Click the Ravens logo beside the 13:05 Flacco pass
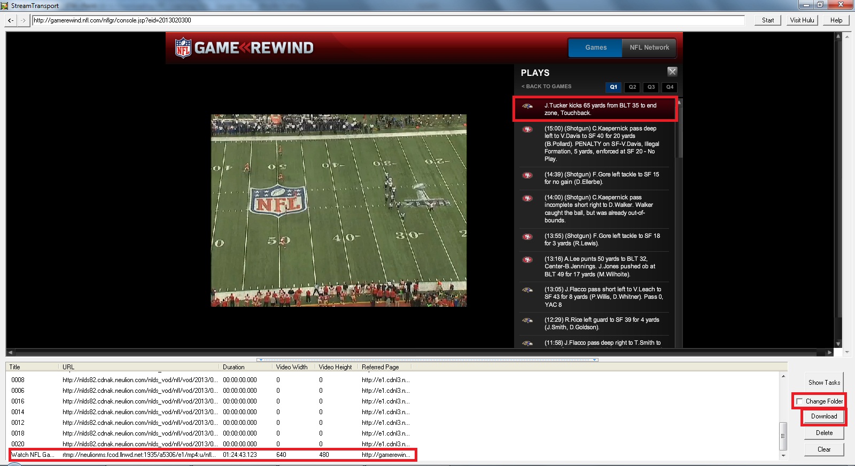 coord(527,290)
